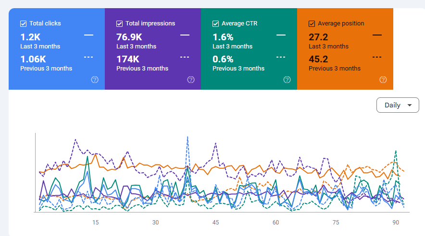
Task: Click solid line legend beside 1.2K clicks
Action: tap(88, 35)
